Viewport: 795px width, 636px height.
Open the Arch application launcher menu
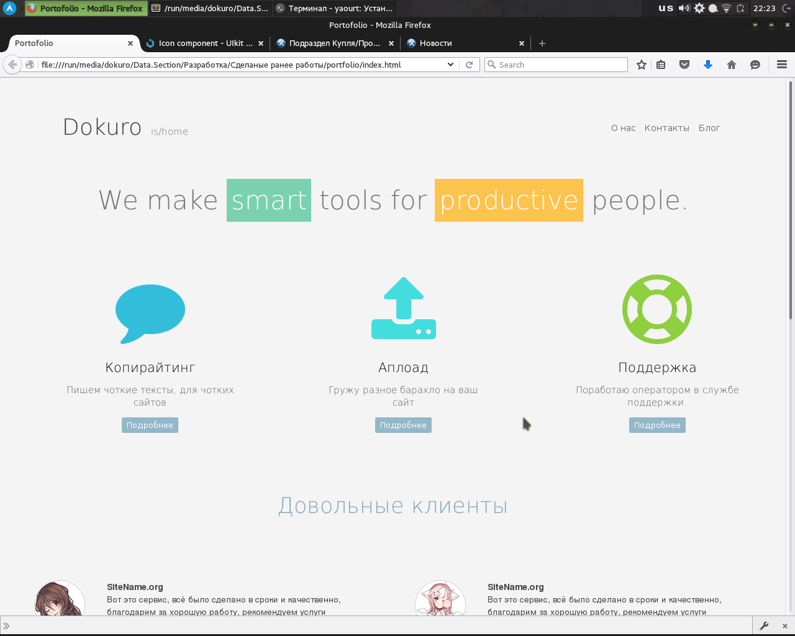click(x=10, y=8)
